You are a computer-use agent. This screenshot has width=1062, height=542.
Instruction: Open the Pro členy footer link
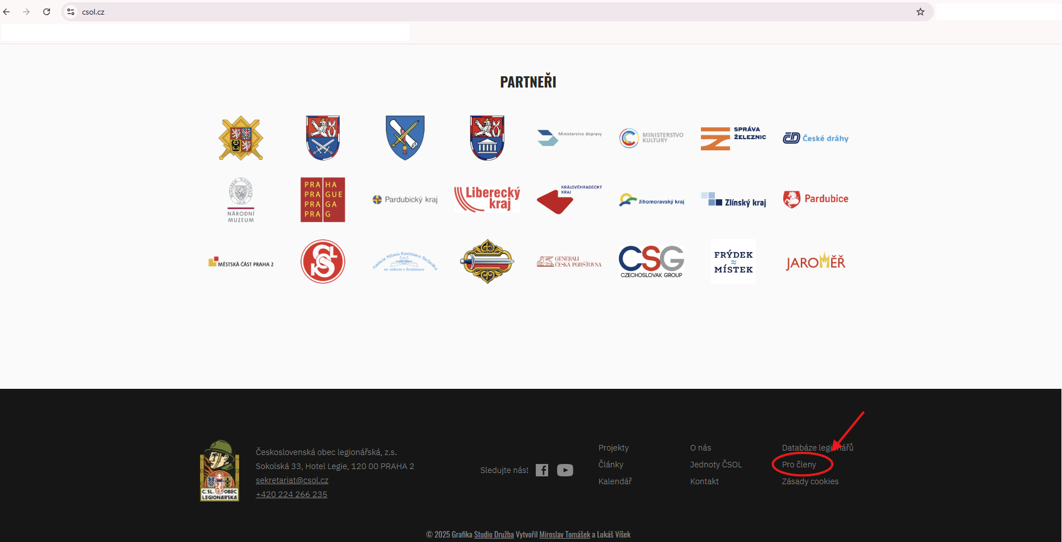point(799,465)
